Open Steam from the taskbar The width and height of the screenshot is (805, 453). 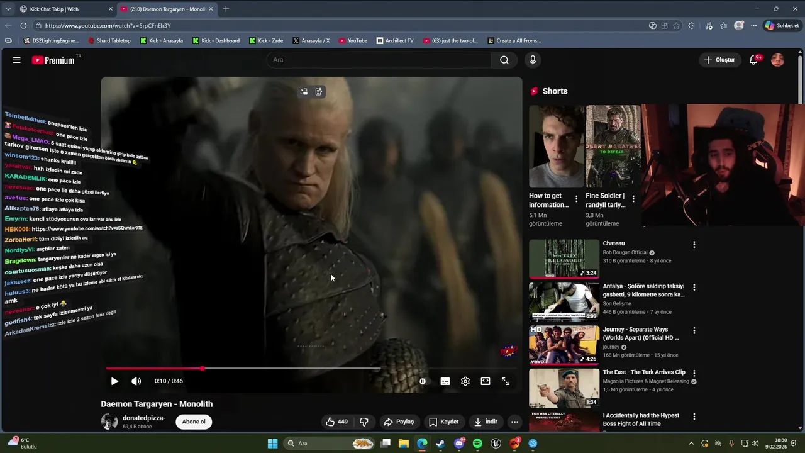click(440, 444)
